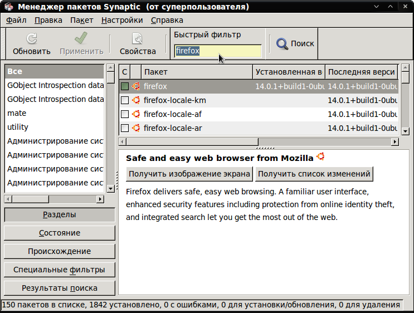Click Ubuntu logo beside firefox-locale-af
Viewport: 414px width, 313px height.
tap(136, 114)
